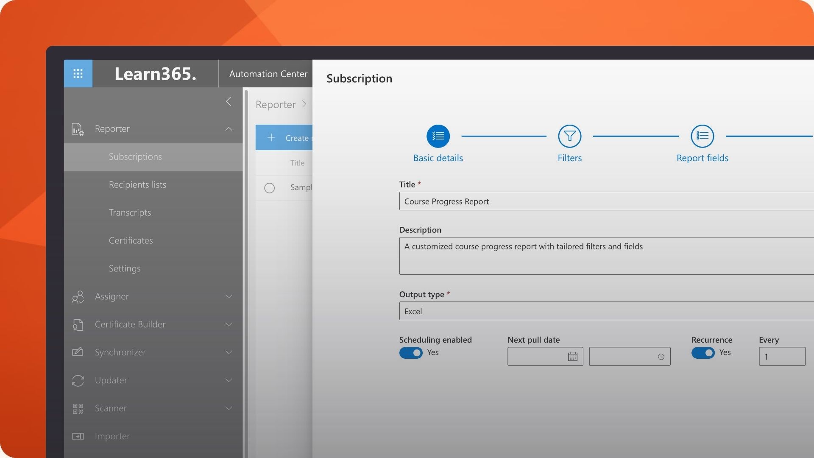Click the Learn365 logo
Viewport: 814px width, 458px height.
155,74
